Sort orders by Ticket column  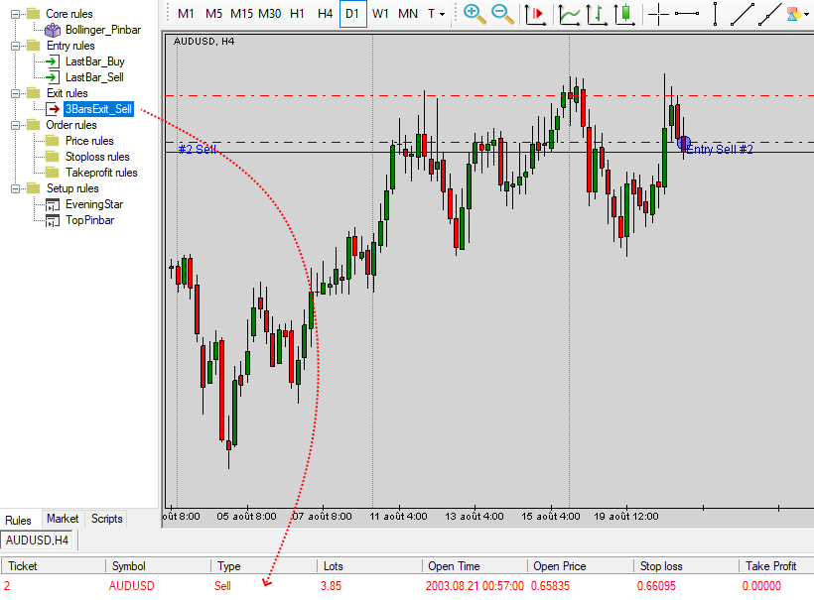tap(54, 566)
